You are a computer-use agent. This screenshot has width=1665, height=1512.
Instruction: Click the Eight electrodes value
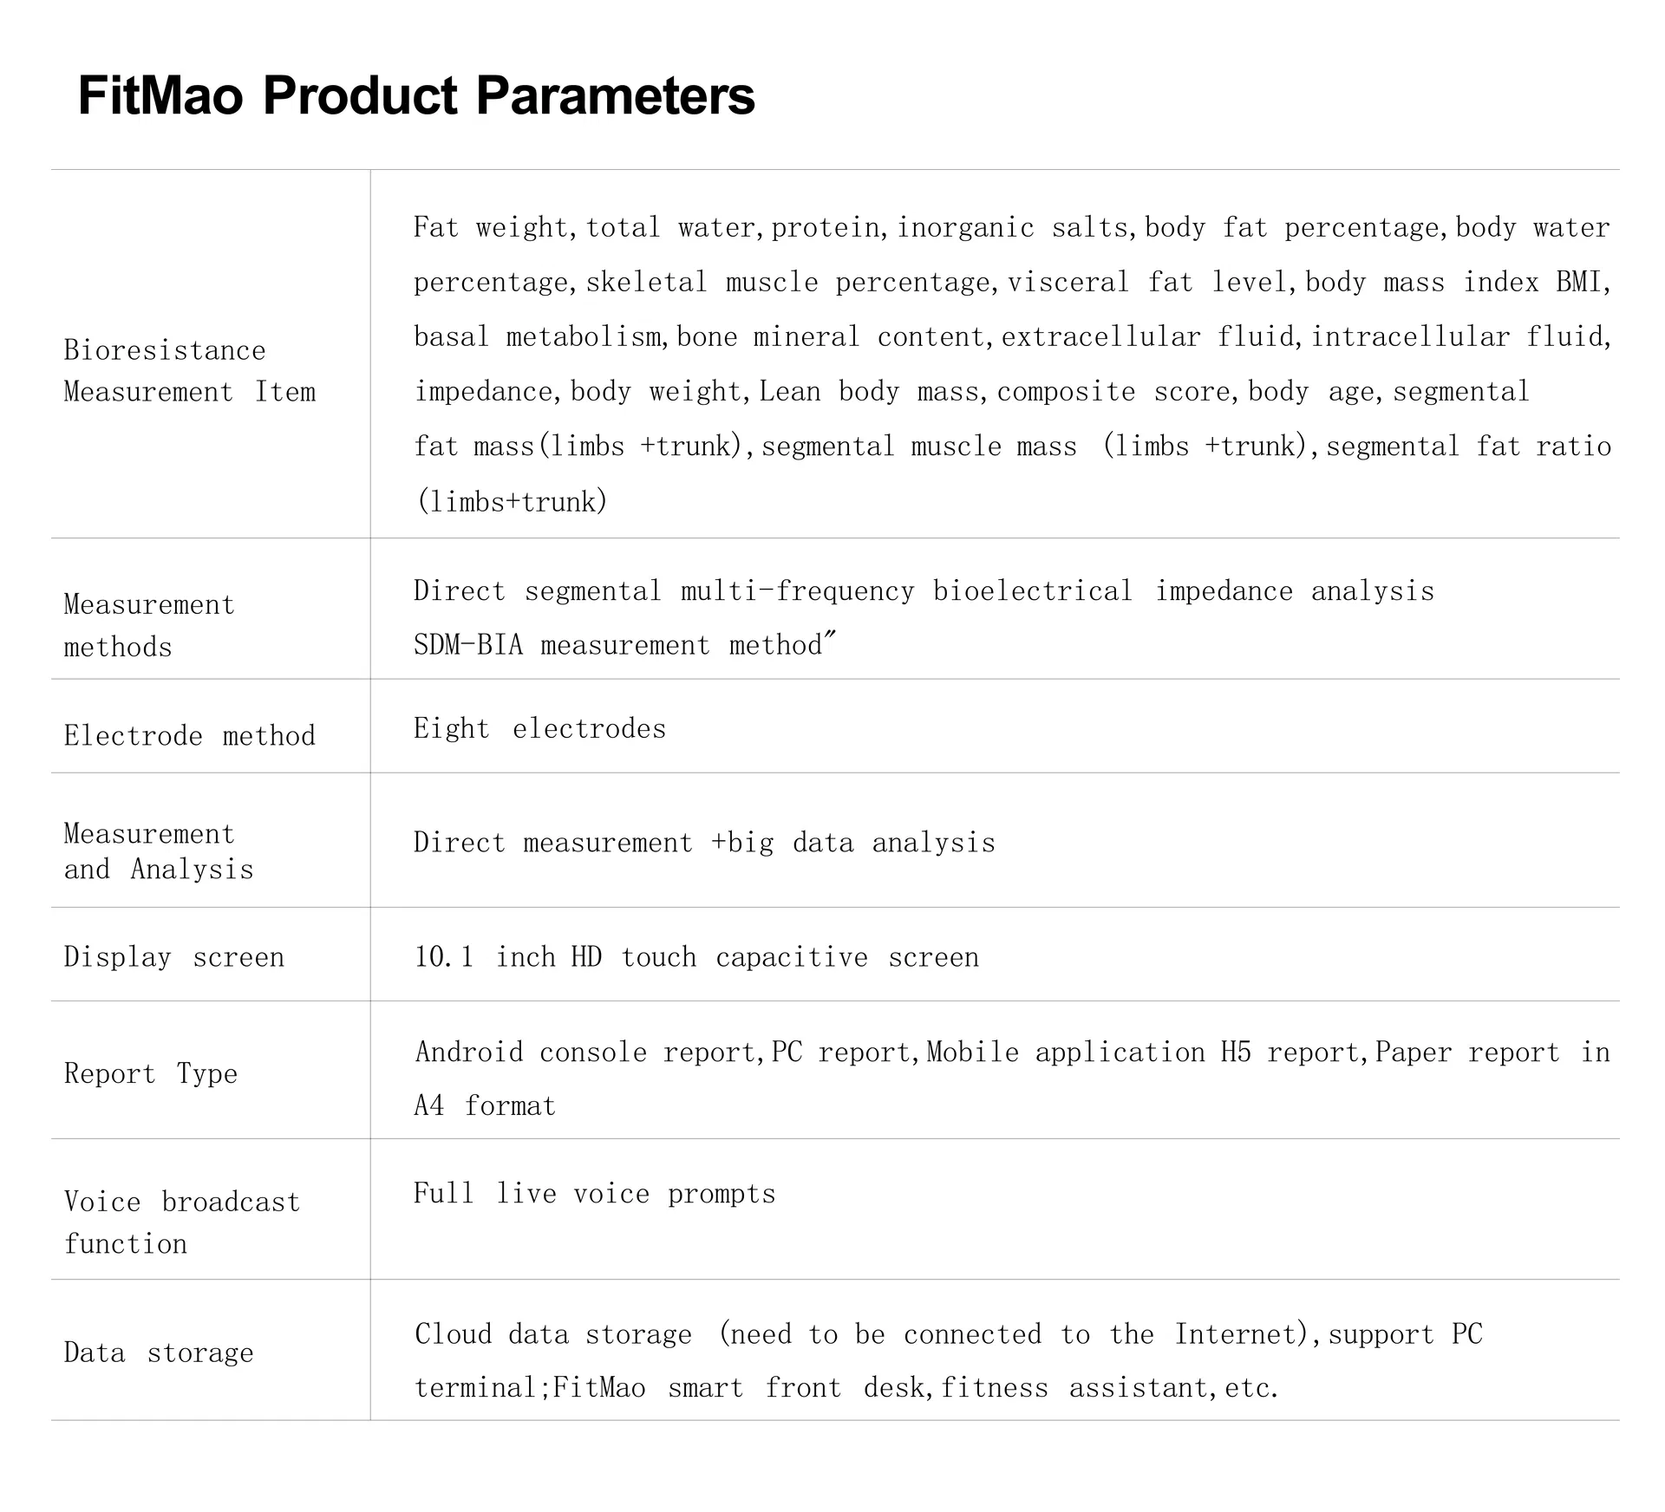tap(539, 728)
